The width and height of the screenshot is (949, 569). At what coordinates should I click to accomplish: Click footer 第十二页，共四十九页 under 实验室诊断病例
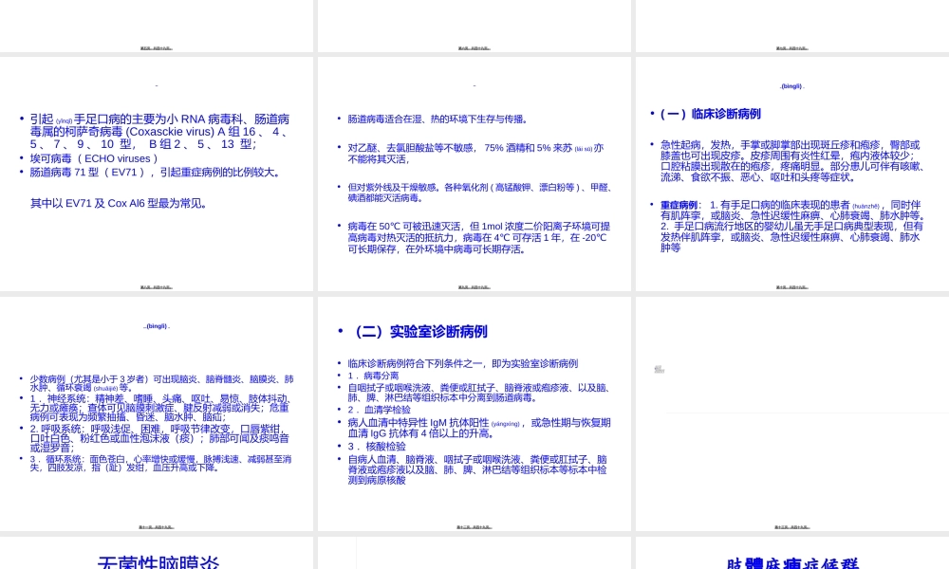coord(474,527)
